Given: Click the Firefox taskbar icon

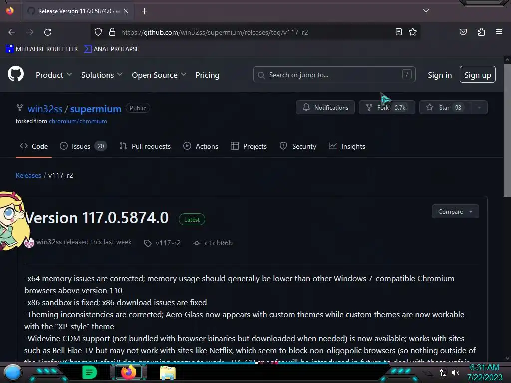Looking at the screenshot, I should 128,372.
